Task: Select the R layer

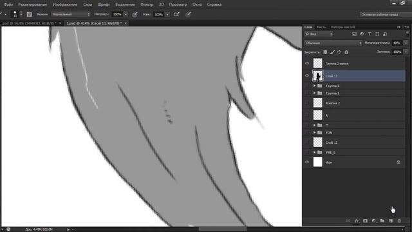Action: pos(353,115)
